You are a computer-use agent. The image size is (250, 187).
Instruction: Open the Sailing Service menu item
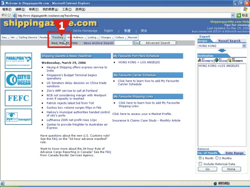coord(28,37)
